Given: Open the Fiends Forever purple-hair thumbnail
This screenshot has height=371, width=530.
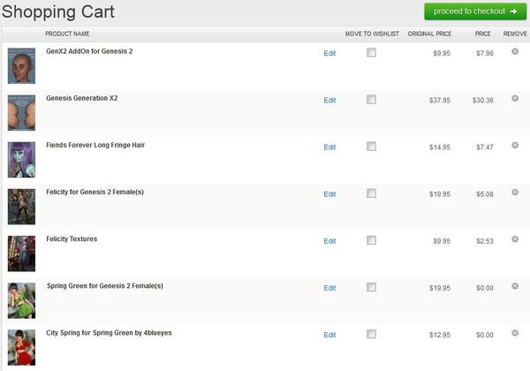Looking at the screenshot, I should [21, 160].
